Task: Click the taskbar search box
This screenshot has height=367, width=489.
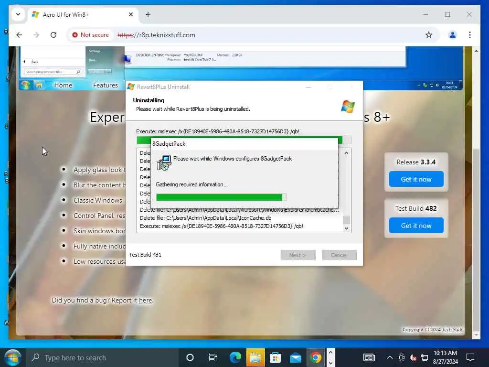Action: (103, 357)
